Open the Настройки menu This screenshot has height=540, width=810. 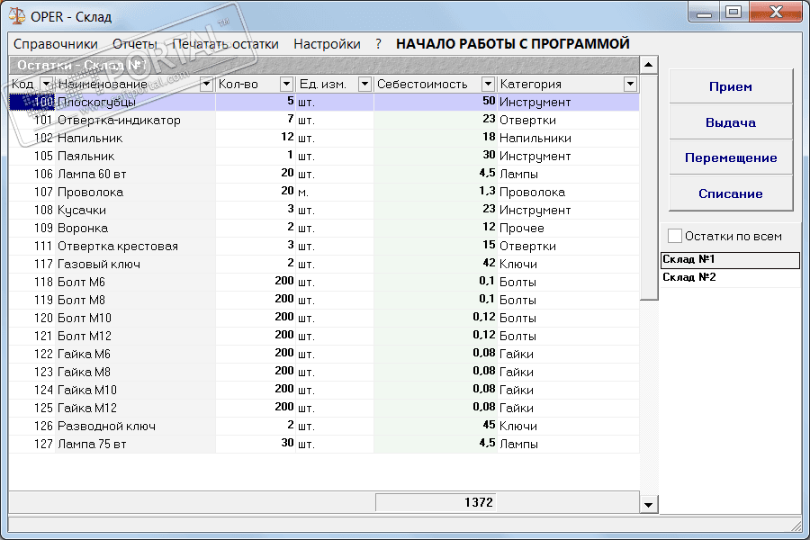[x=327, y=44]
